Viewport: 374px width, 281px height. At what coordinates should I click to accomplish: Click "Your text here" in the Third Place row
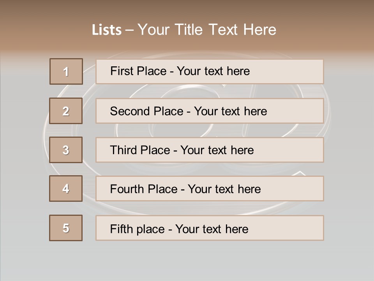(x=217, y=150)
